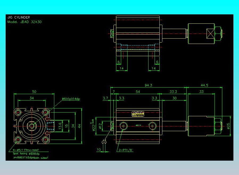This screenshot has width=239, height=175.
Task: Select the '30' stroke dimension
Action: point(175,98)
